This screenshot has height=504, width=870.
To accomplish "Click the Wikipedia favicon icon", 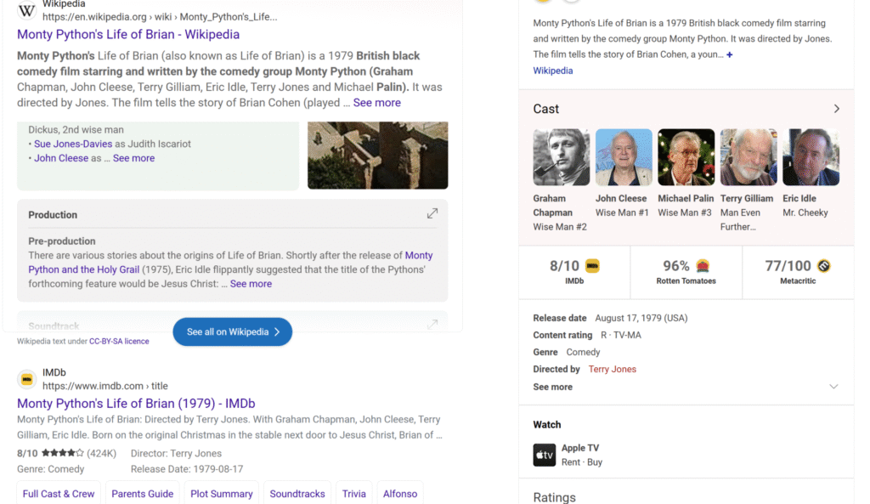I will (27, 11).
